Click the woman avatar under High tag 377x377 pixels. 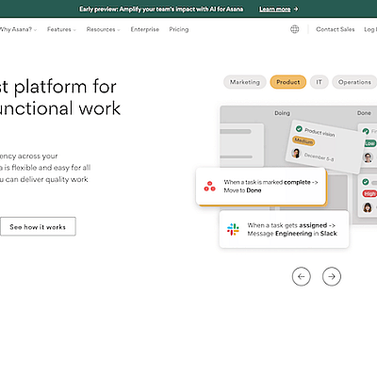(x=368, y=207)
